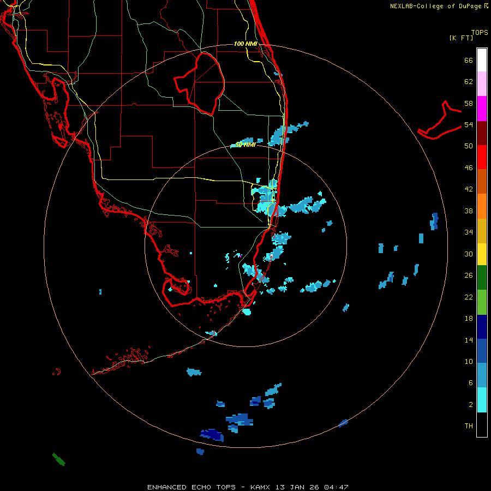
Task: Click the legend value 50
Action: (469, 146)
